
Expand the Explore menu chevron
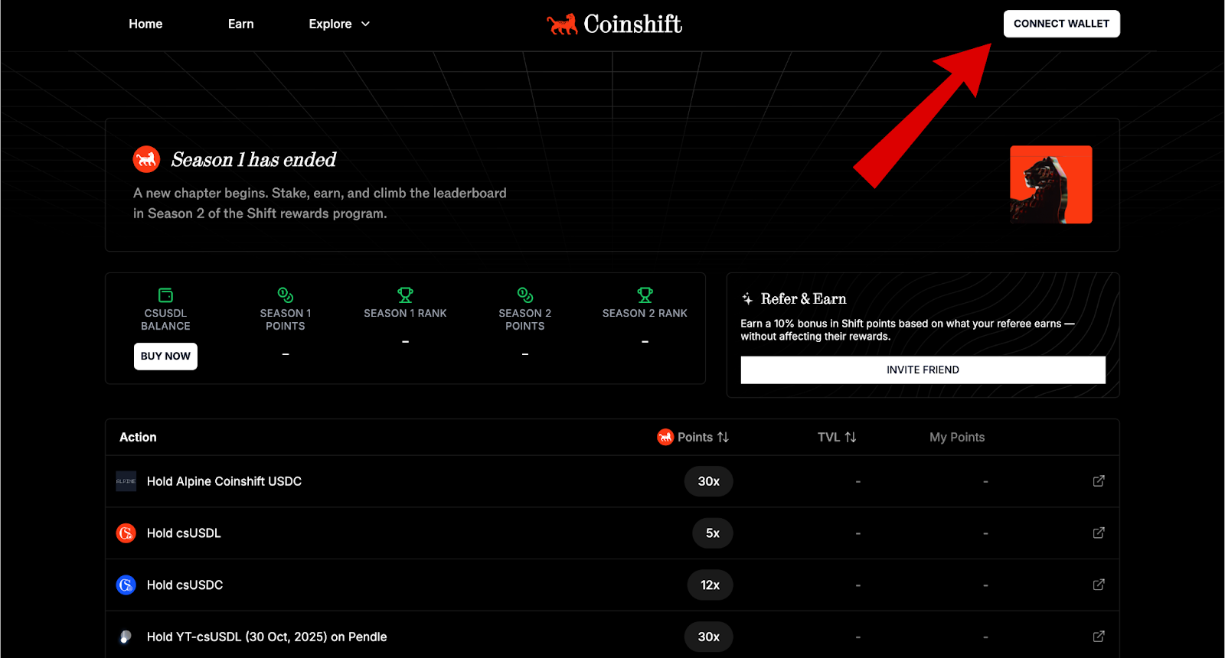click(x=366, y=24)
